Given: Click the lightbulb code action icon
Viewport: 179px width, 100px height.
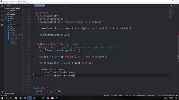Looking at the screenshot, I should [x=34, y=75].
